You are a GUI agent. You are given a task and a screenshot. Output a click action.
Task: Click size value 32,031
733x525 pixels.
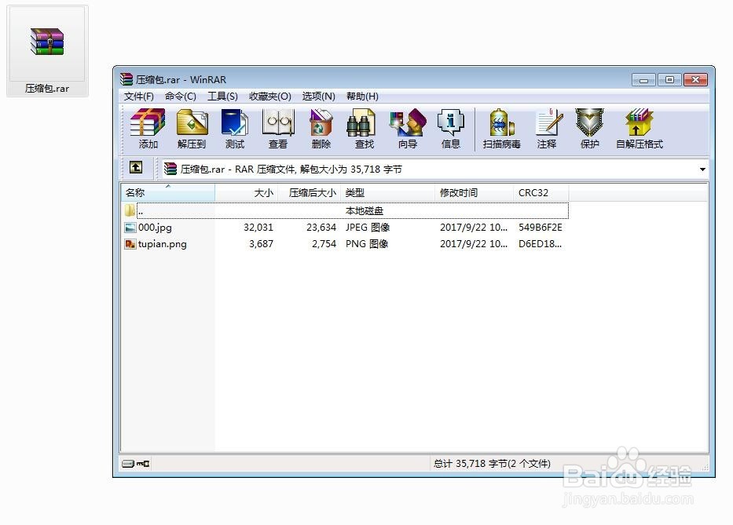[258, 228]
